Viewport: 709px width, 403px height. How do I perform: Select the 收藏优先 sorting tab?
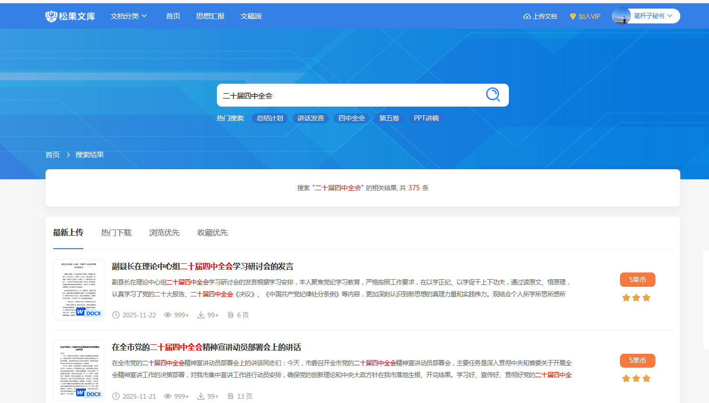pyautogui.click(x=212, y=233)
